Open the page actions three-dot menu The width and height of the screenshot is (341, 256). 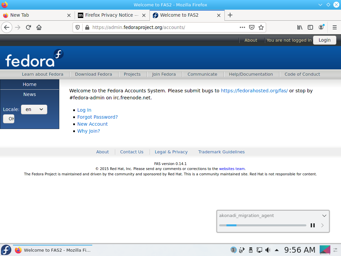click(242, 27)
